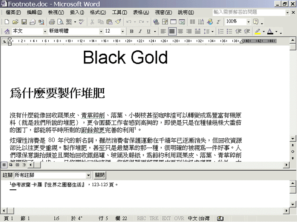Apply a bulleted list
The height and width of the screenshot is (222, 297).
229,31
